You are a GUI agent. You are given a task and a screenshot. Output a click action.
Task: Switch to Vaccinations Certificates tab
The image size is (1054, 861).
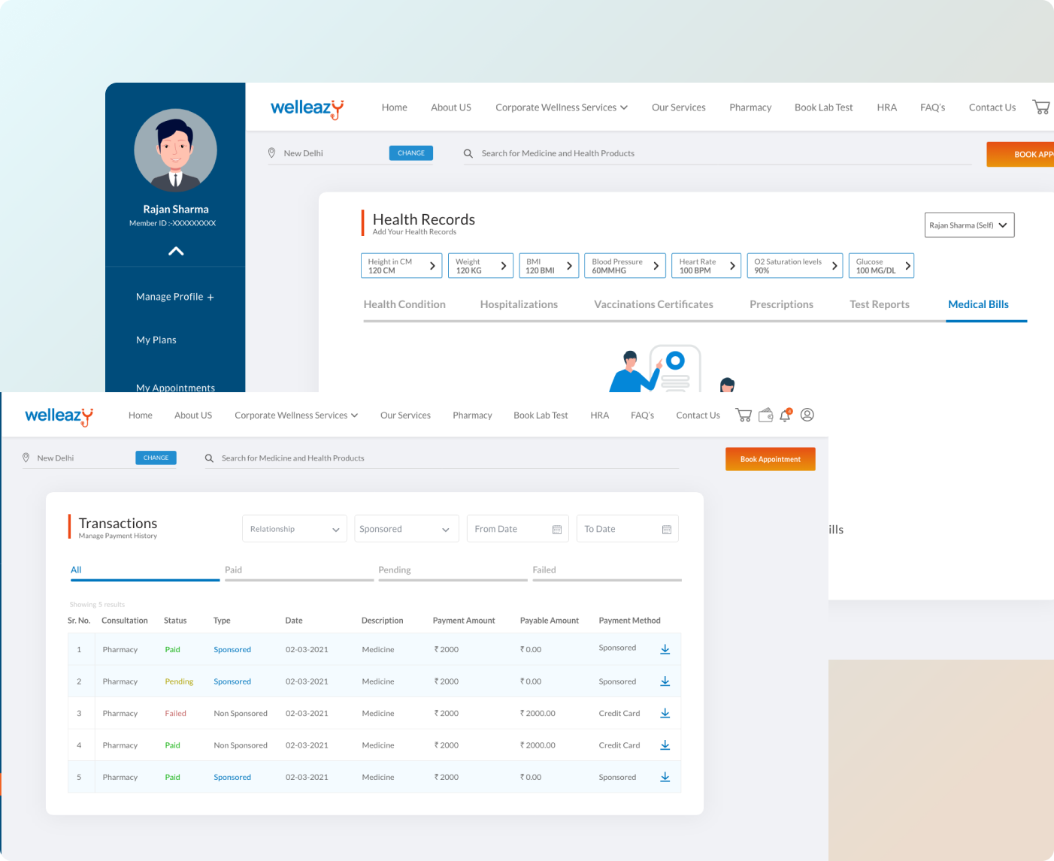tap(653, 304)
